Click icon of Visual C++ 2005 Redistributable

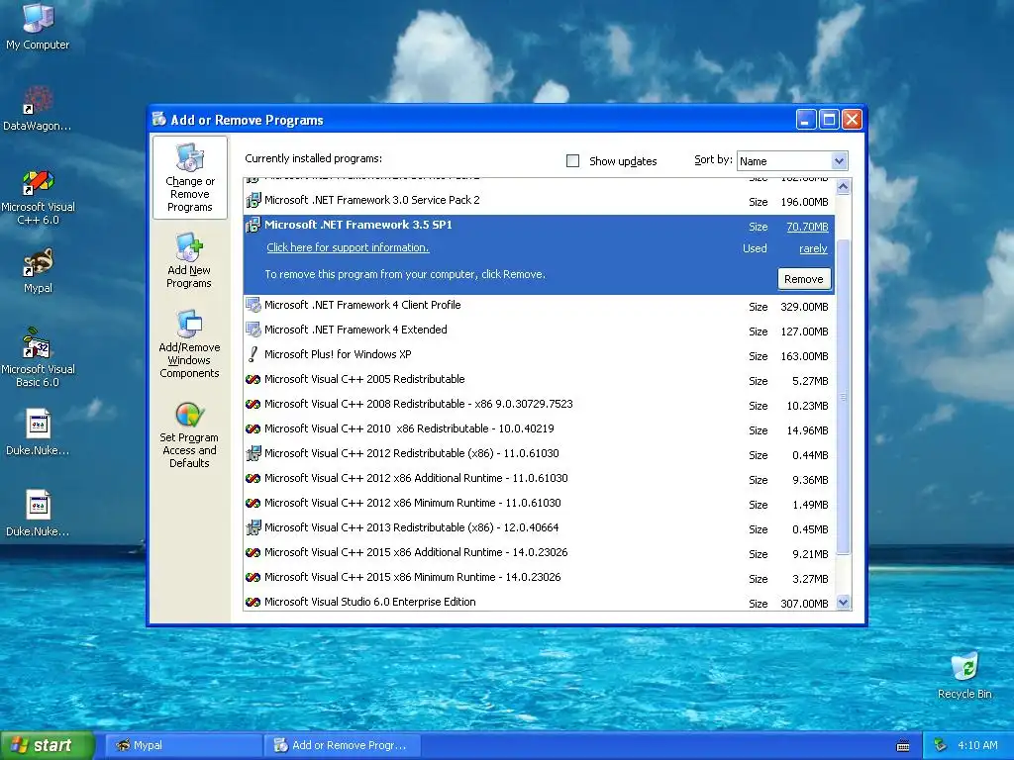[x=253, y=379]
